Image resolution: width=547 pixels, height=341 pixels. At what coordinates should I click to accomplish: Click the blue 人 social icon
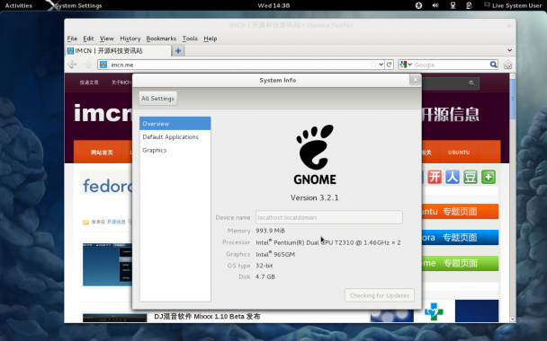point(453,177)
